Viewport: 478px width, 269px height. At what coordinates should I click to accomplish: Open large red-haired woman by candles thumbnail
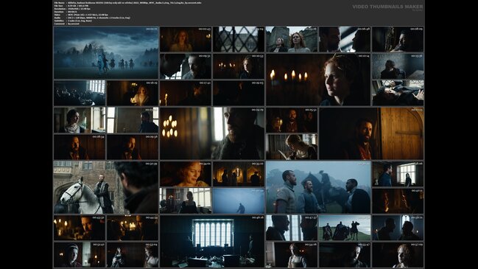[x=318, y=80]
